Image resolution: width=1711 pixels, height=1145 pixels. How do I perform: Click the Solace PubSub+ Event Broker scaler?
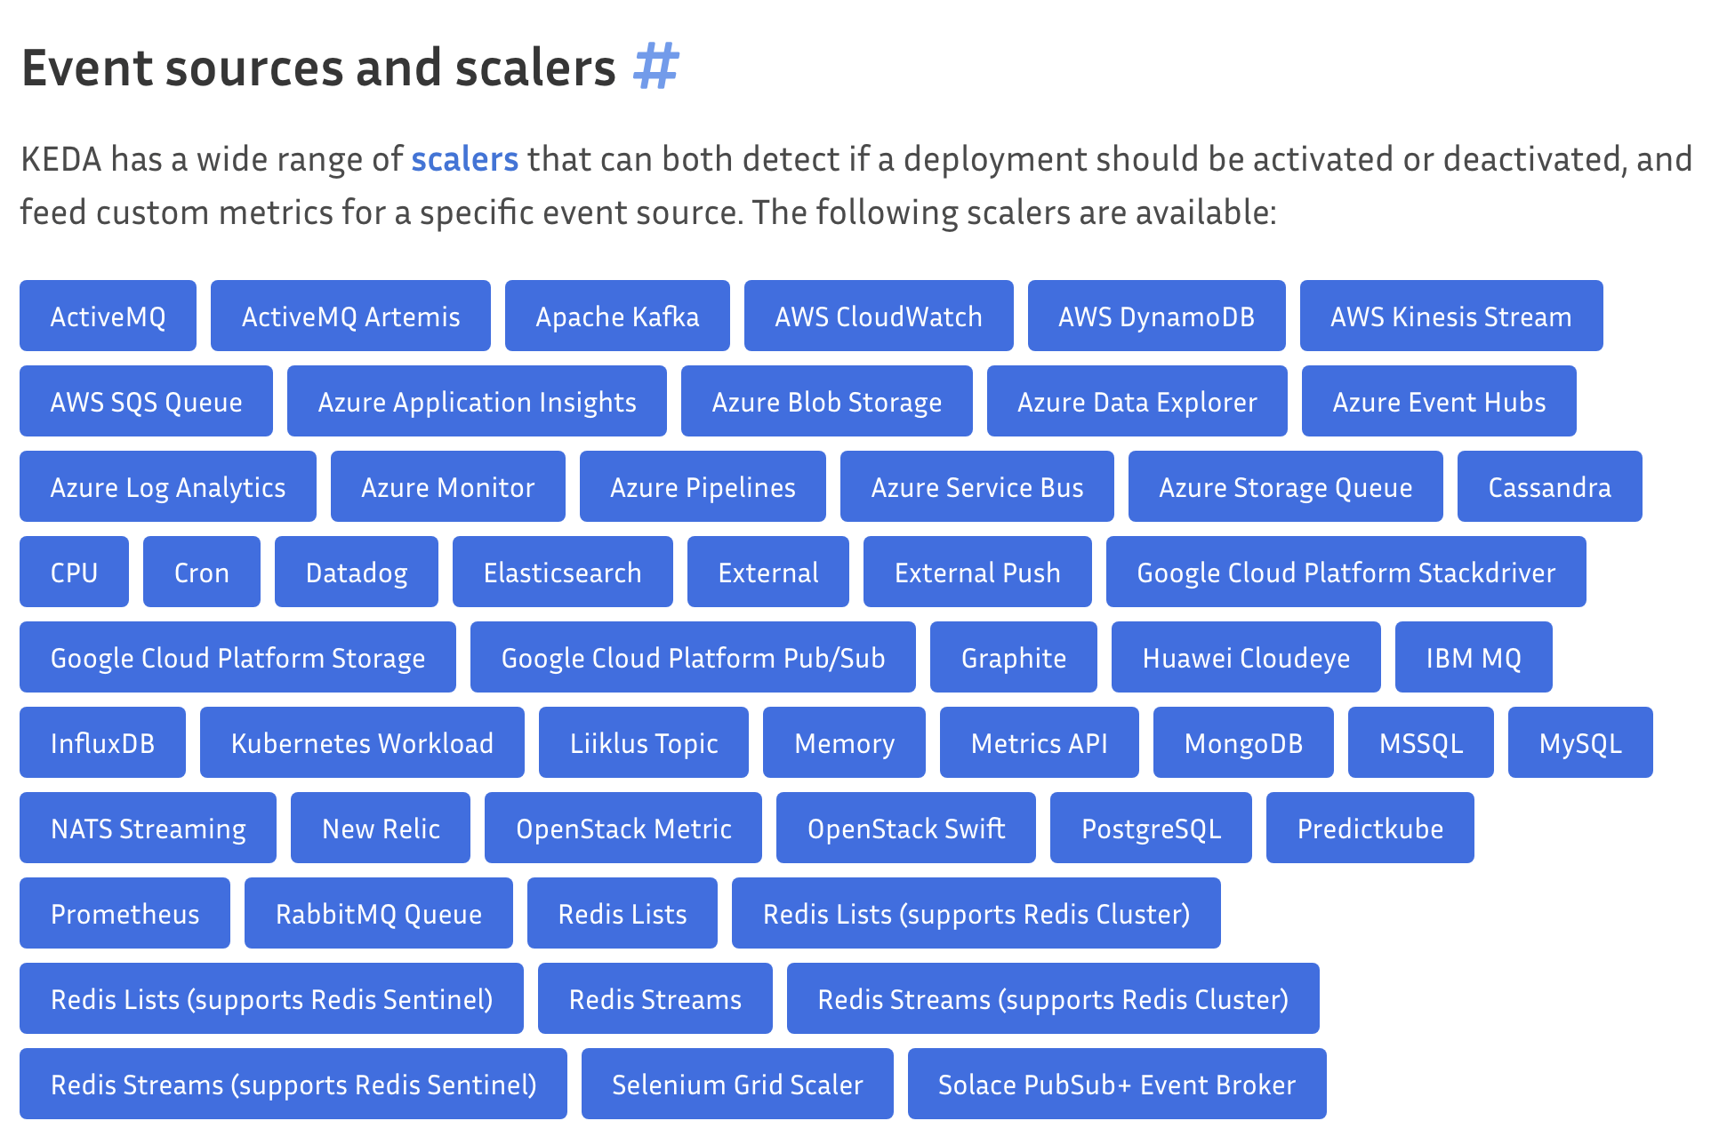point(1116,1084)
